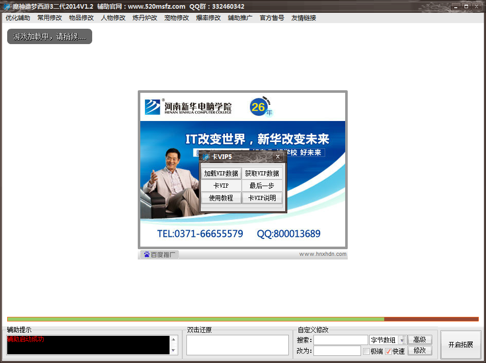The width and height of the screenshot is (486, 363).
Task: Open the 爆率修改 menu
Action: tap(208, 18)
